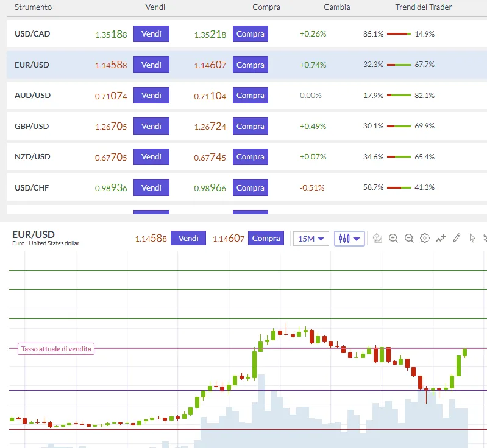Open the 15M timeframe dropdown
The width and height of the screenshot is (487, 448).
(311, 239)
